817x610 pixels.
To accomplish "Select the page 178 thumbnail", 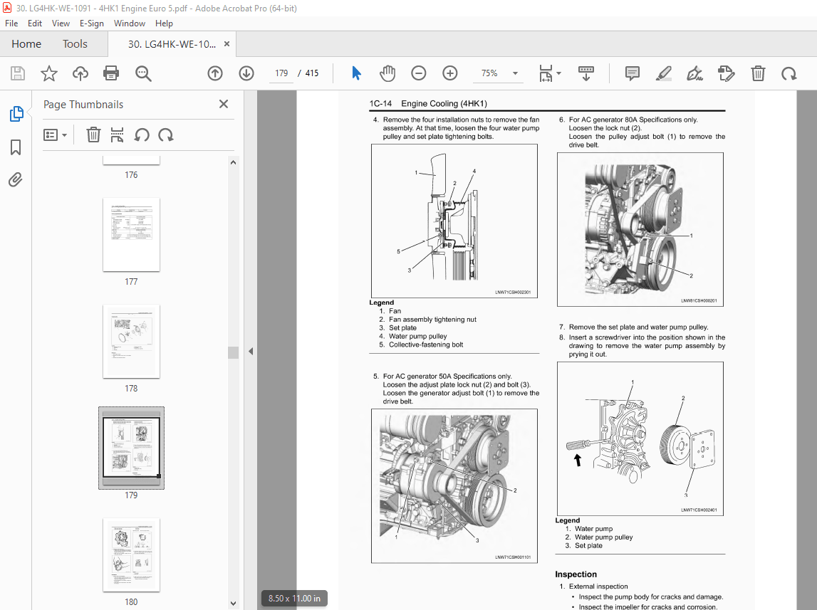I will coord(131,342).
